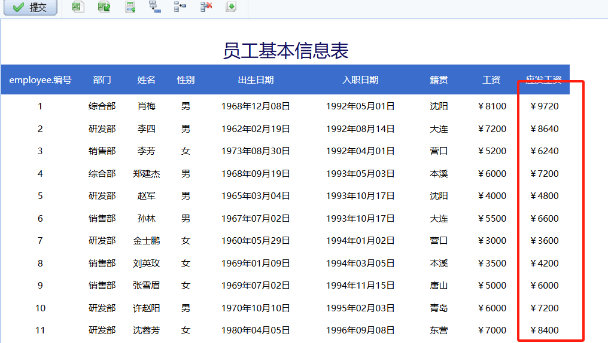Click the sheet icon with green plus

[x=130, y=7]
